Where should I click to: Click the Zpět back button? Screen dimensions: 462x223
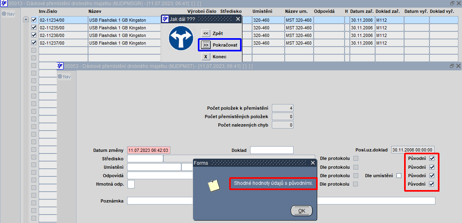coord(205,33)
